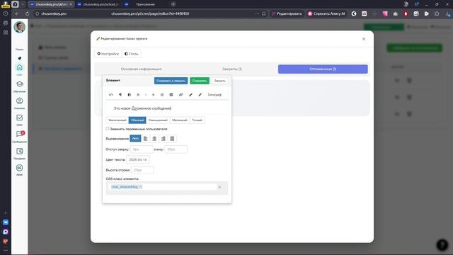Switch to Отложенные (1) tab
Image resolution: width=453 pixels, height=255 pixels.
323,69
